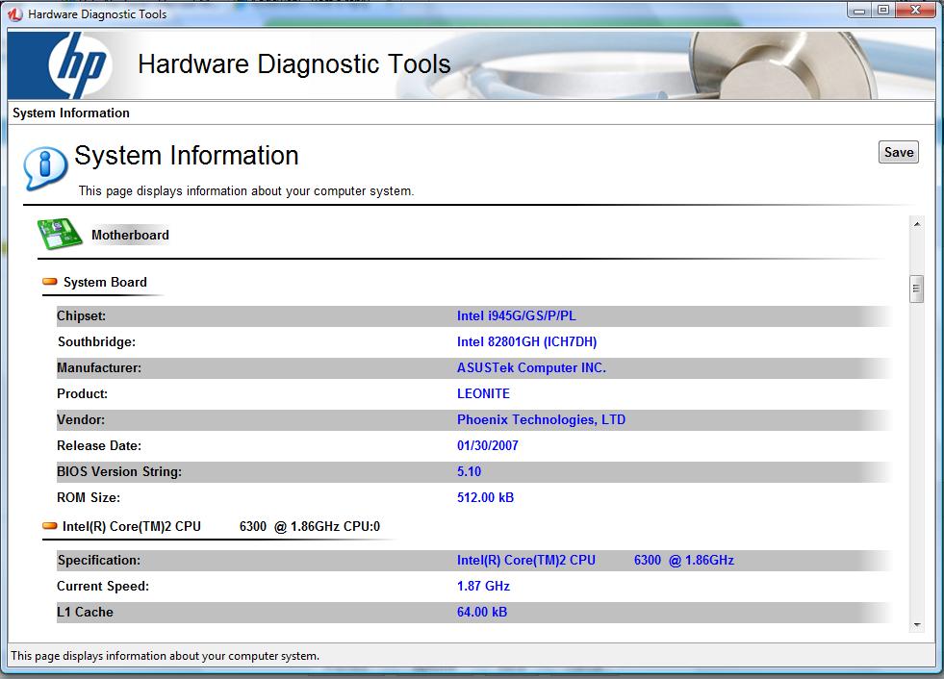Click the scrollbar up arrow

coord(916,224)
